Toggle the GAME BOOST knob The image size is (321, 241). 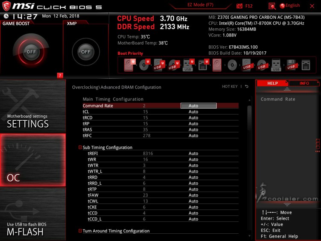31,52
